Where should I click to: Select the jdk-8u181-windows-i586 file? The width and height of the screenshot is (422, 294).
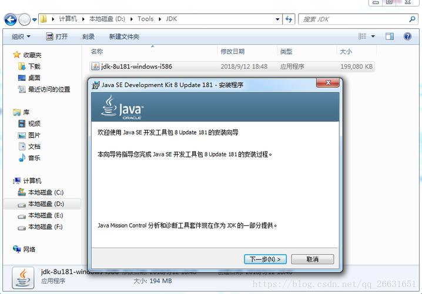click(232, 66)
